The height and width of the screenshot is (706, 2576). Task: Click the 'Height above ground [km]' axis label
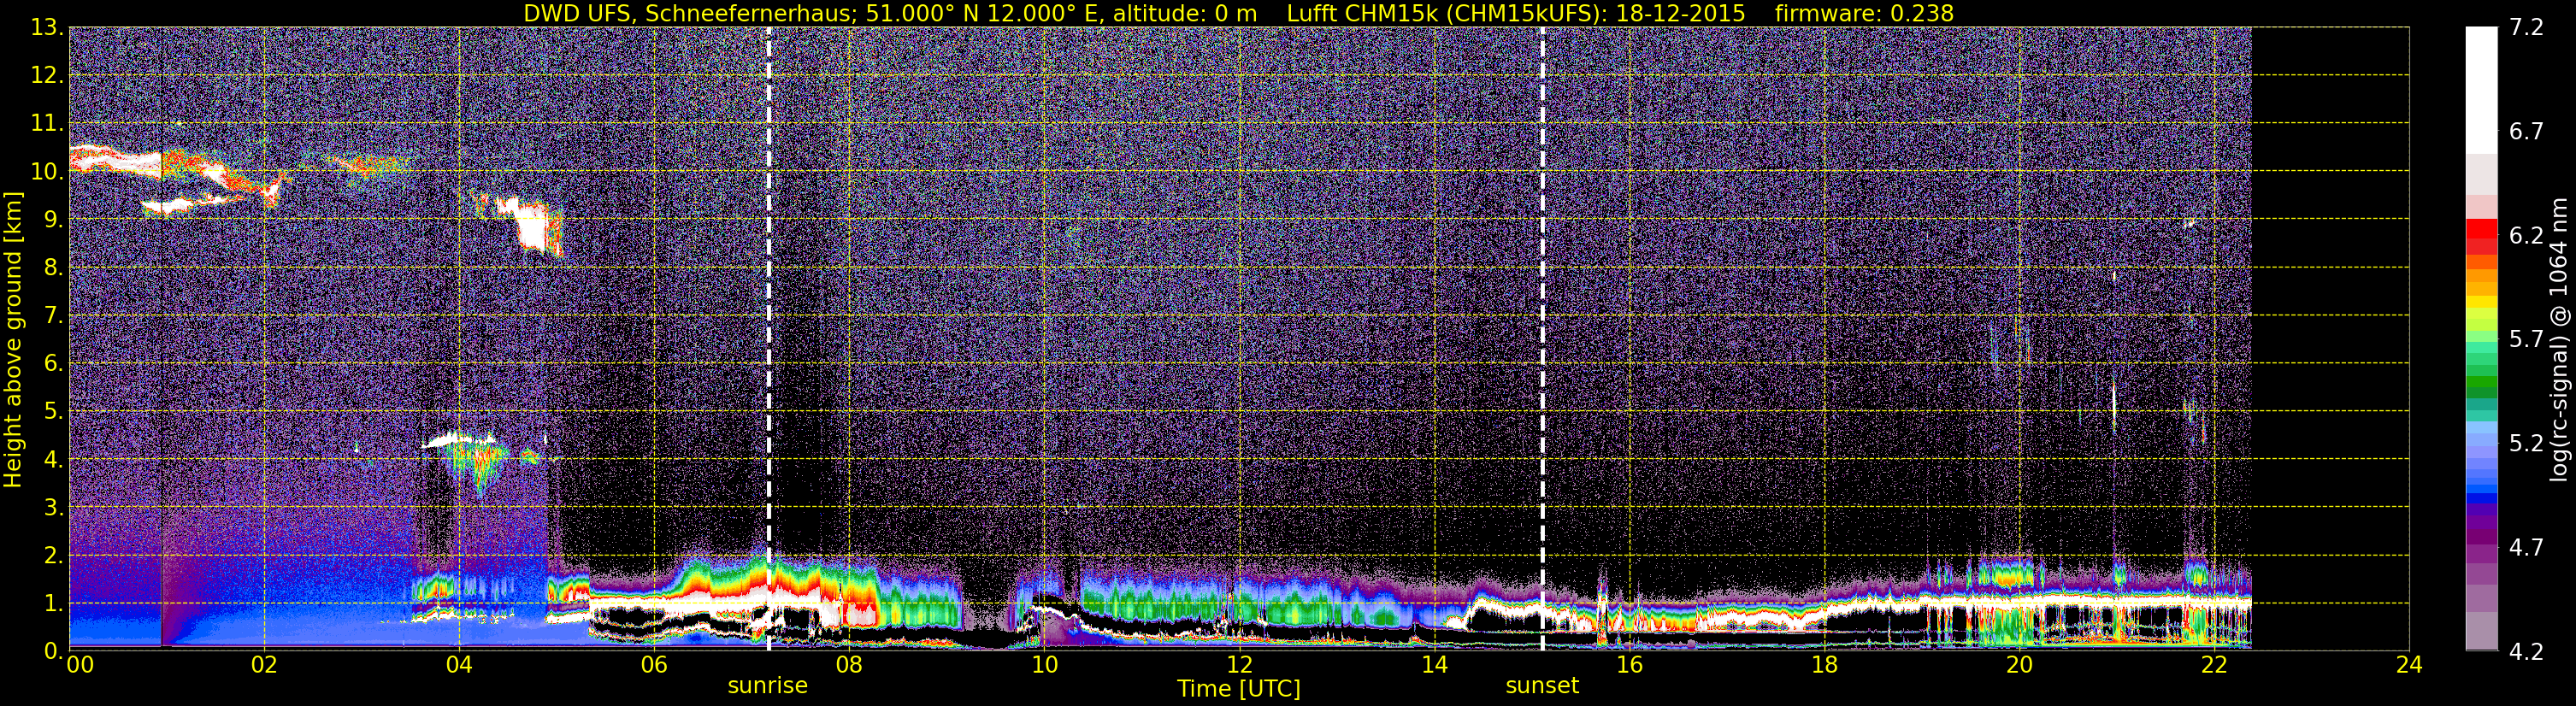pos(13,340)
